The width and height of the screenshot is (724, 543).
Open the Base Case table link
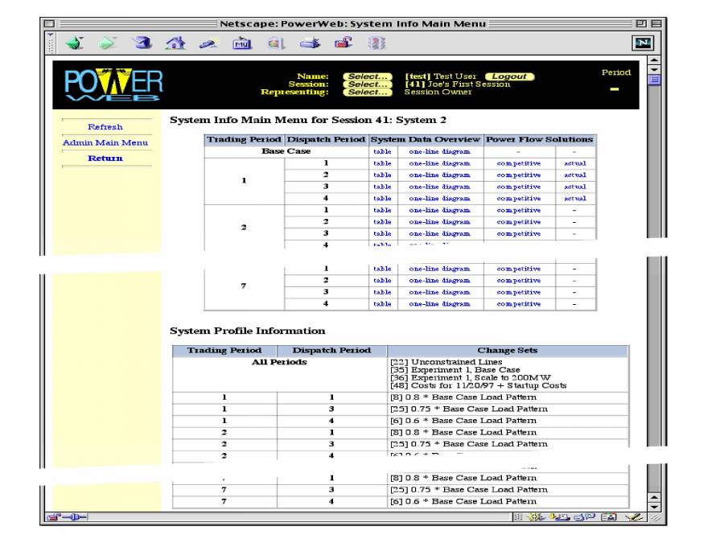pos(382,151)
